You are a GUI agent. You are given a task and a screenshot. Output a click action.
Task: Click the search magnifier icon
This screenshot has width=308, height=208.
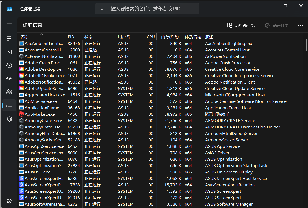pos(102,9)
